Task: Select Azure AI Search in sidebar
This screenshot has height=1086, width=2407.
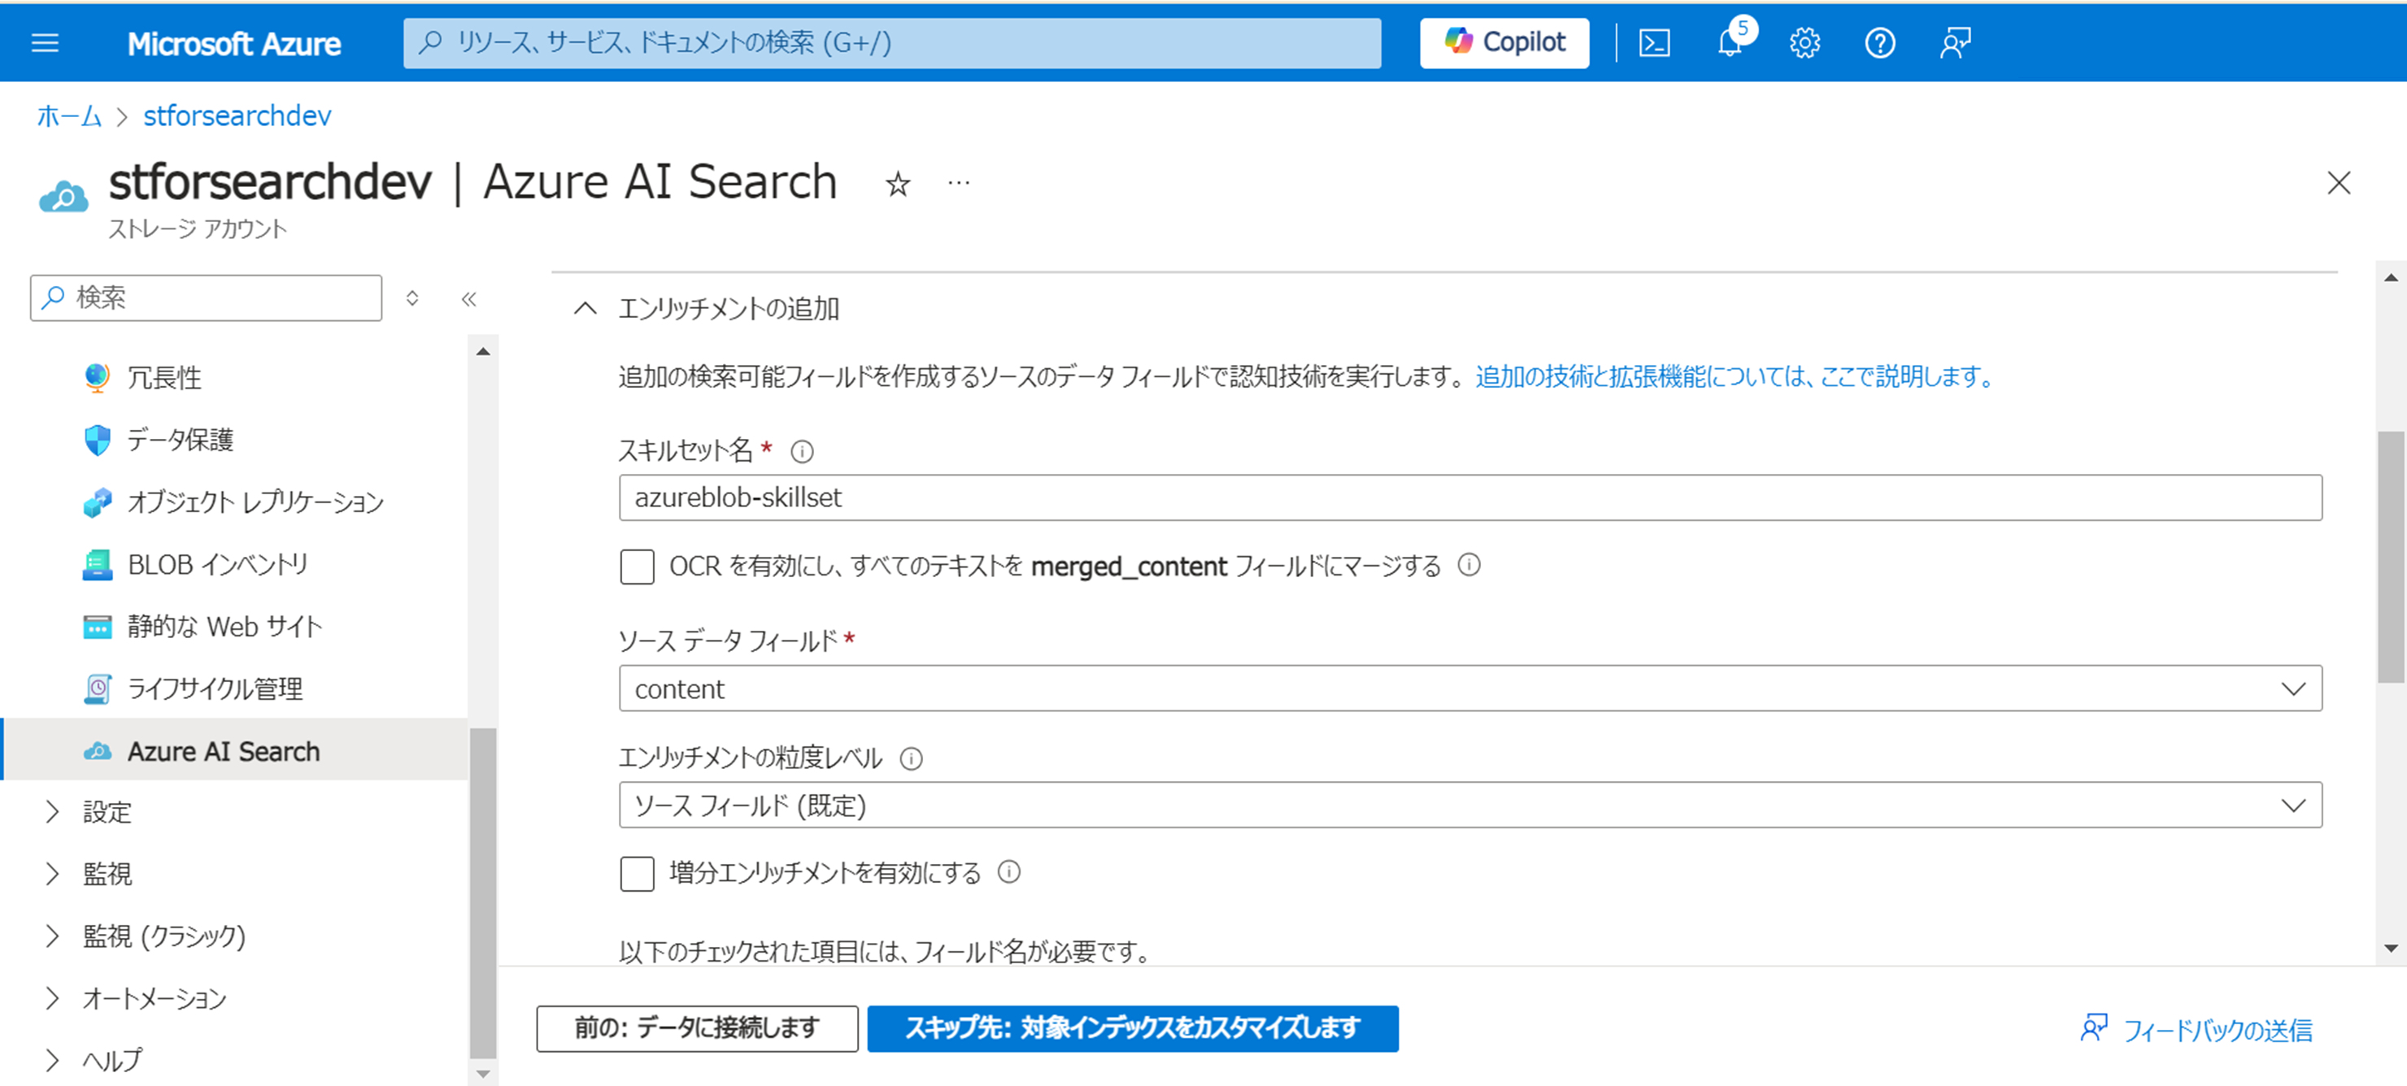Action: point(233,749)
